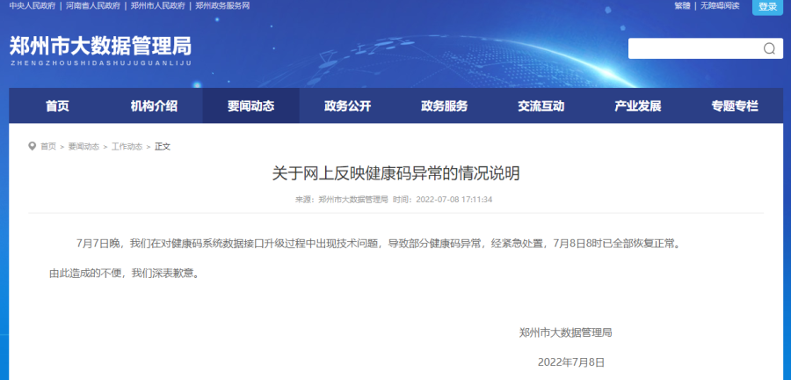Open the 机构介绍 navigation tab

(x=154, y=106)
